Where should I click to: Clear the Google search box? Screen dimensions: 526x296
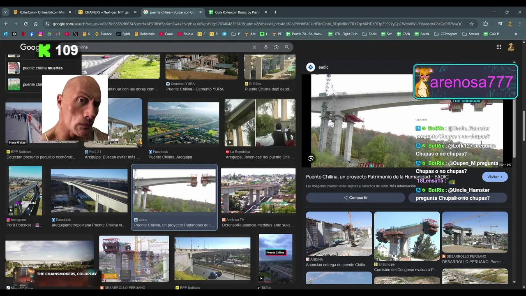(x=254, y=47)
